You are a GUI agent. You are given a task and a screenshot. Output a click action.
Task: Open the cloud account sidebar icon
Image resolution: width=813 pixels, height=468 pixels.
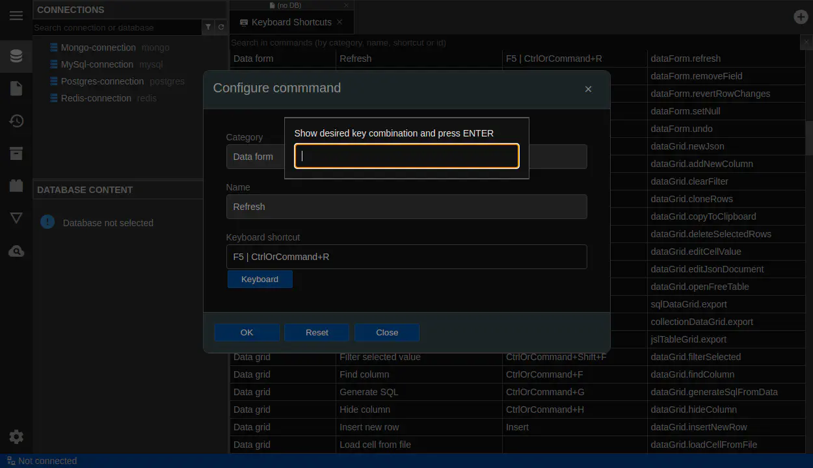(16, 251)
